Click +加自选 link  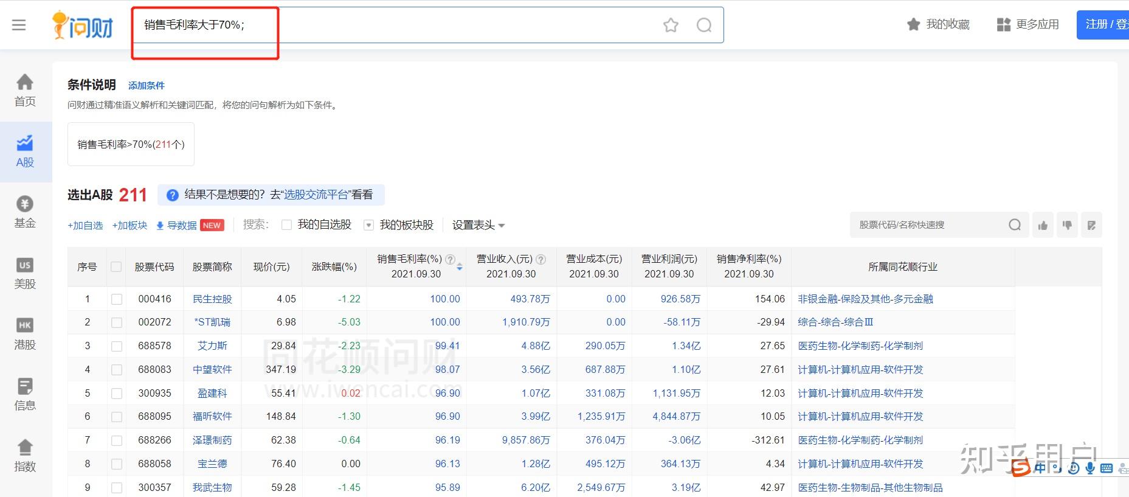tap(85, 225)
